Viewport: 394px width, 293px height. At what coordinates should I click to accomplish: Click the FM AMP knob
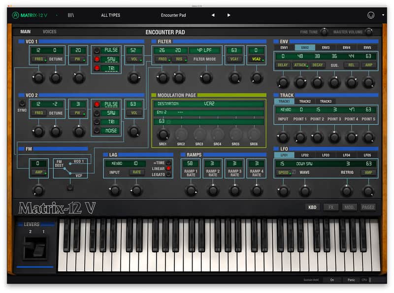(x=38, y=190)
